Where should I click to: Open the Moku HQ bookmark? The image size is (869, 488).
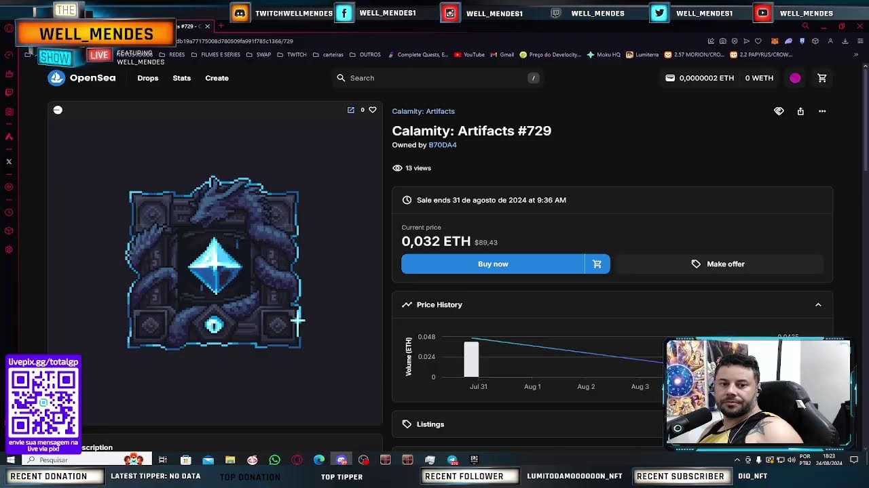coord(604,55)
